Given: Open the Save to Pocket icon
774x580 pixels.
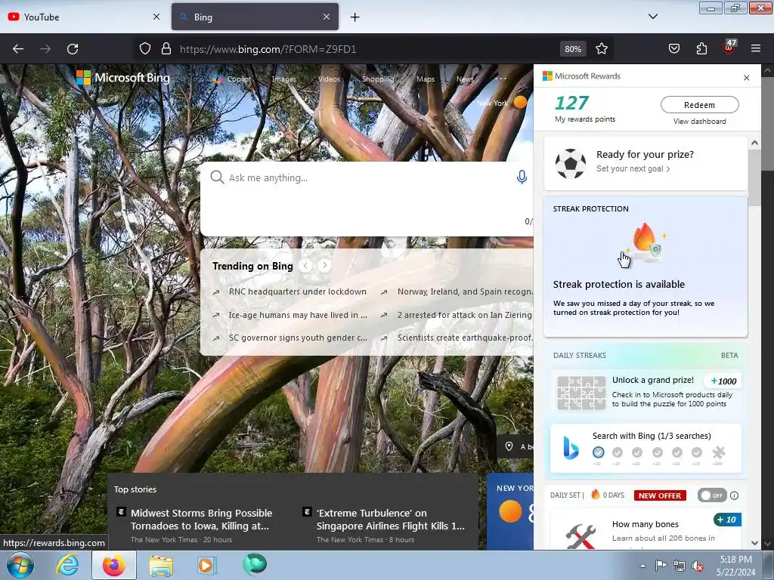Looking at the screenshot, I should point(673,48).
